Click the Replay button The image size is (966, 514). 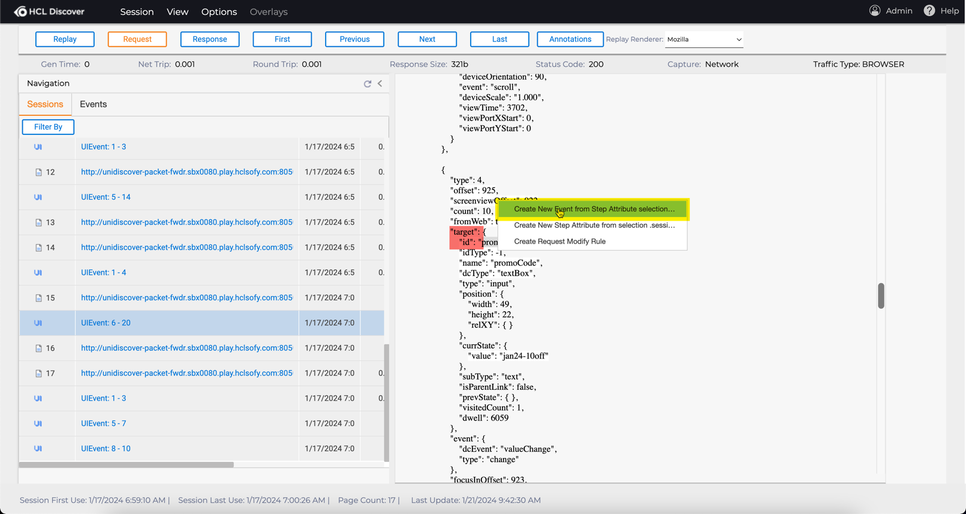point(65,40)
